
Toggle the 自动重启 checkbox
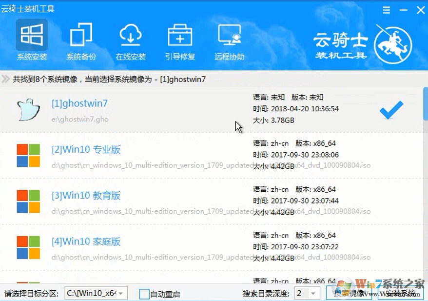point(144,294)
